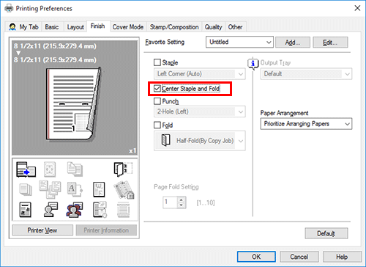Click the grayed page-with-arrows zoom icon
Screen dimensions: 366x267
point(50,169)
